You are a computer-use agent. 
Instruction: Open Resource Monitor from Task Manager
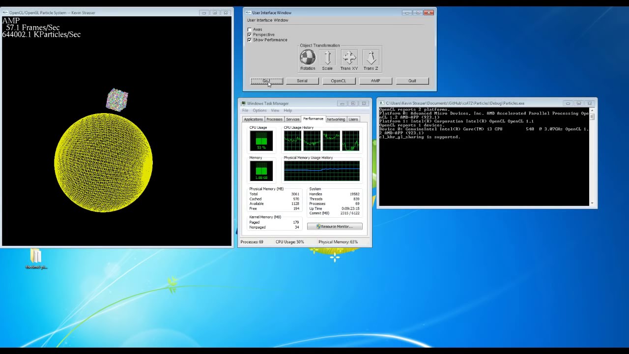pos(335,227)
